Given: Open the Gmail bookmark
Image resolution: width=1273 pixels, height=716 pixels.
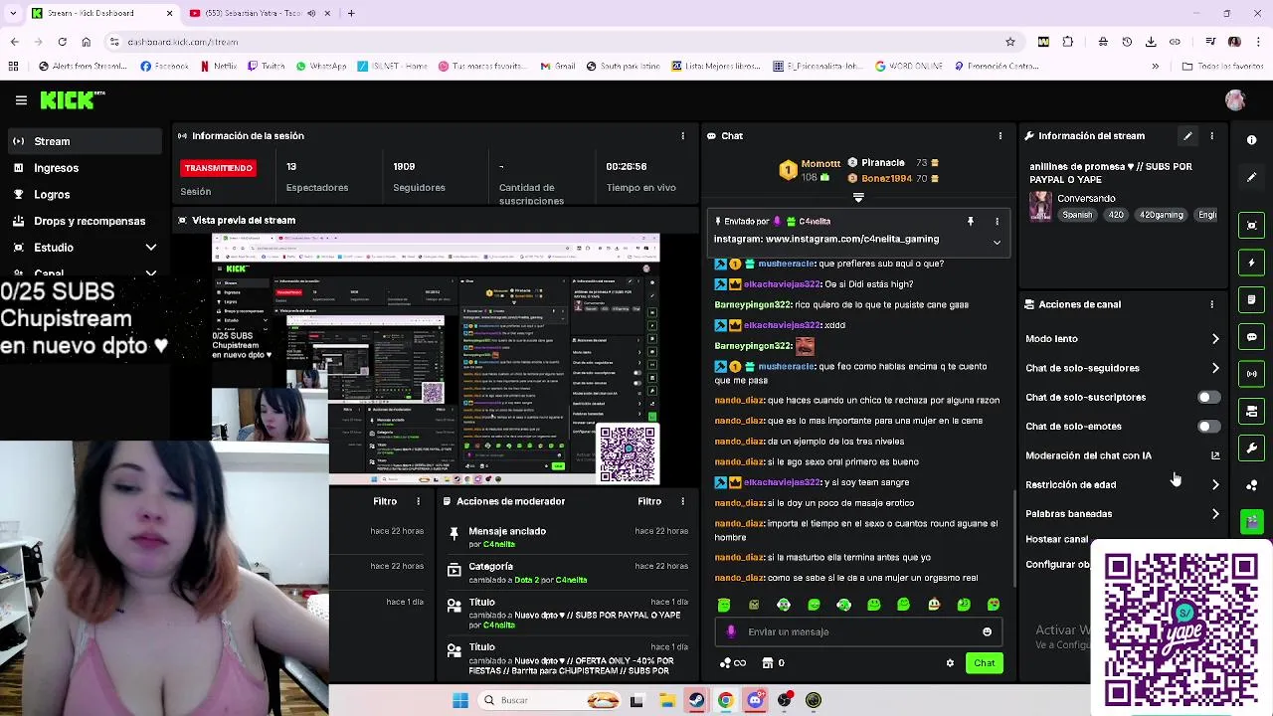Looking at the screenshot, I should (x=558, y=67).
